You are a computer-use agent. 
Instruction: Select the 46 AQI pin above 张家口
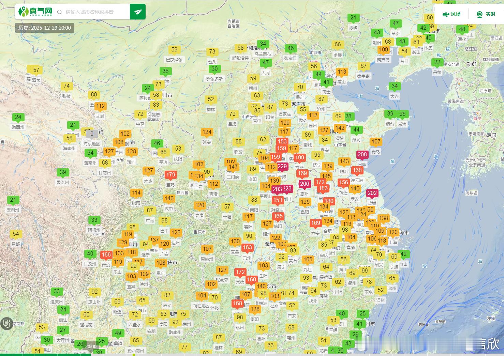click(291, 49)
